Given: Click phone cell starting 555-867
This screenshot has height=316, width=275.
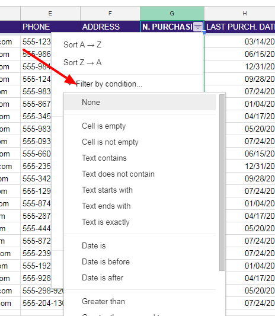Looking at the screenshot, I should point(36,104).
